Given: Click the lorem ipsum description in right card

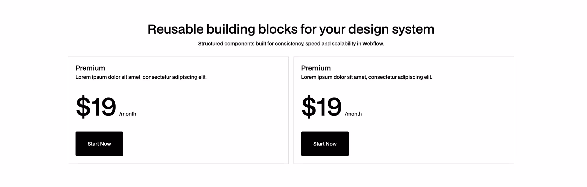Looking at the screenshot, I should [367, 77].
